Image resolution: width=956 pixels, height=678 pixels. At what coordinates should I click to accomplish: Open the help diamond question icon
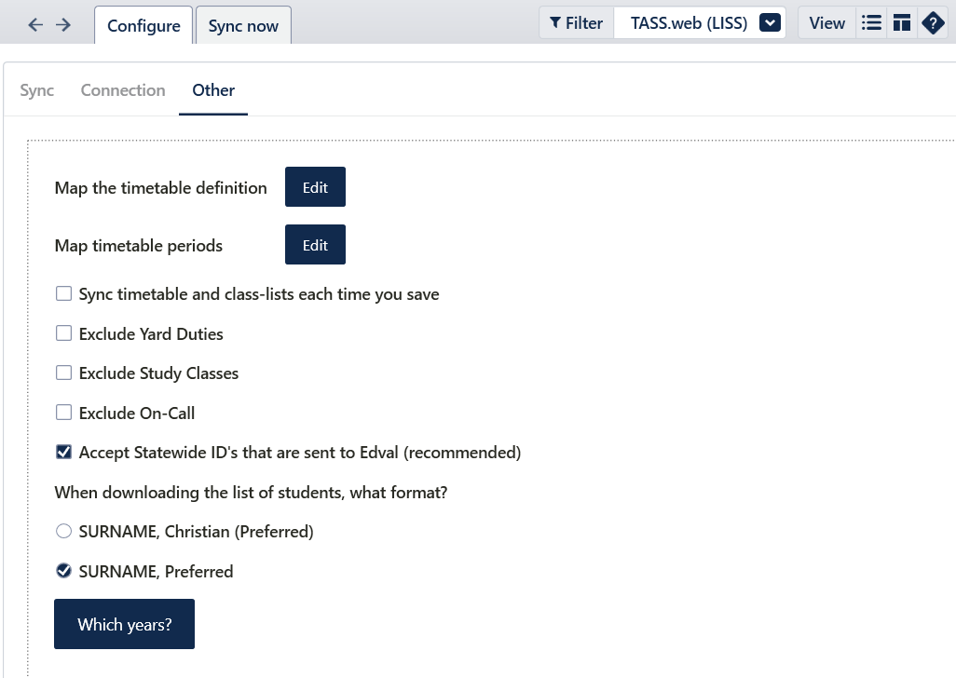933,23
